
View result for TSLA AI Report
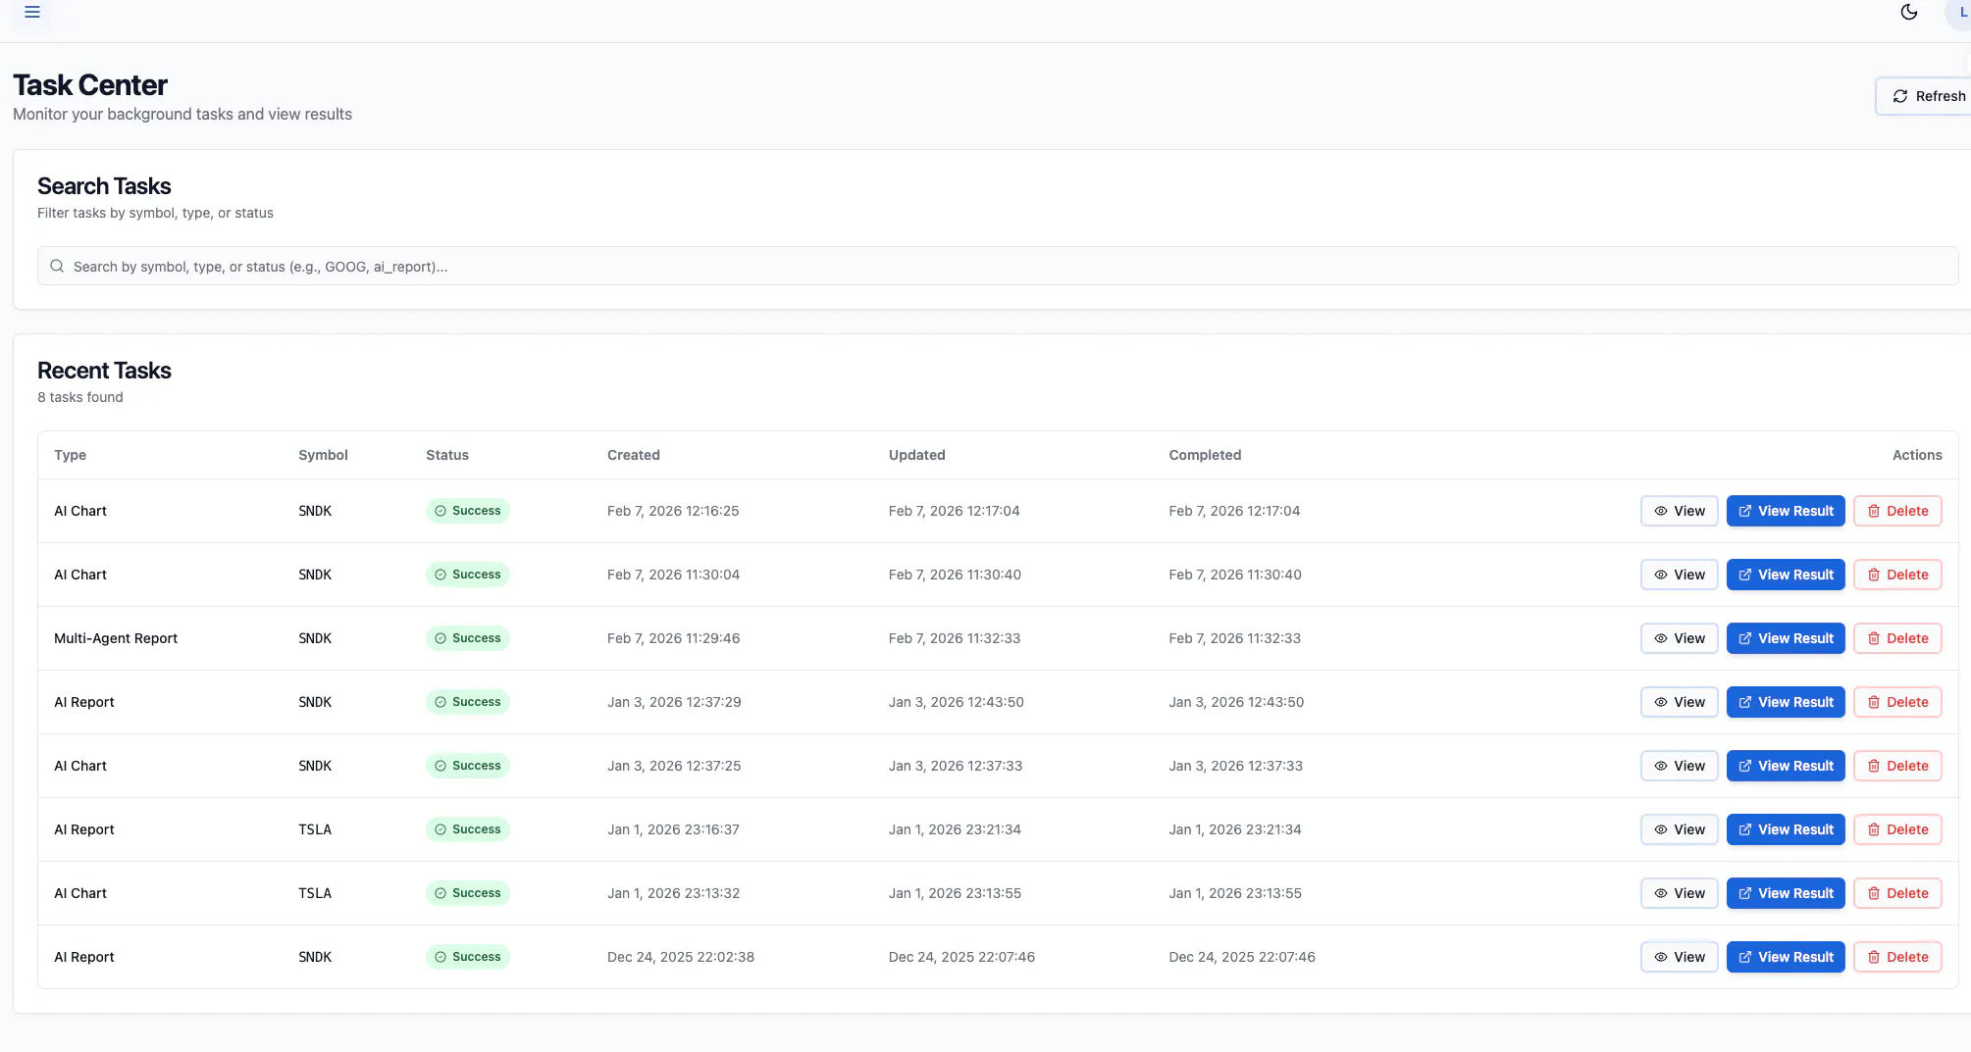(1786, 829)
